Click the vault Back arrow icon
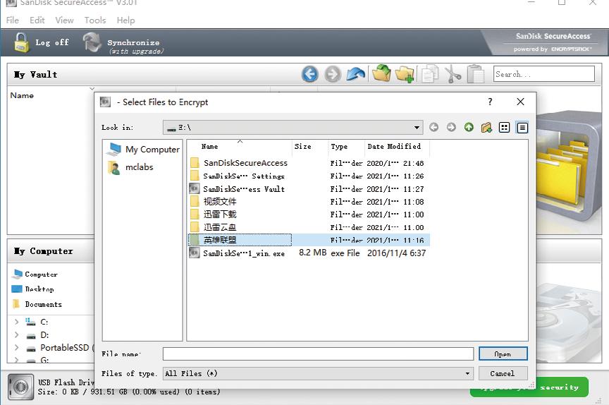 pyautogui.click(x=309, y=74)
